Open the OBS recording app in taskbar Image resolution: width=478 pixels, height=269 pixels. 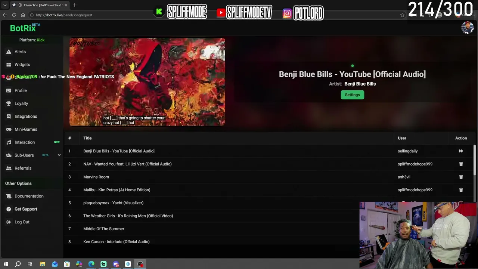click(140, 264)
